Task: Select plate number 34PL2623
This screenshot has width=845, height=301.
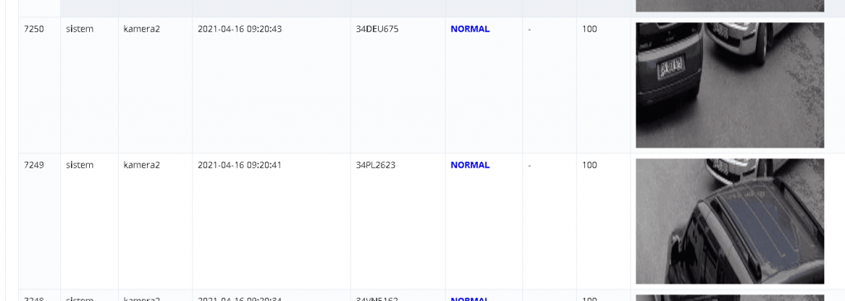Action: 375,165
